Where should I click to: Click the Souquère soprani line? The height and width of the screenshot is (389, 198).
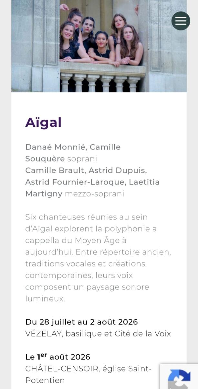tap(61, 159)
